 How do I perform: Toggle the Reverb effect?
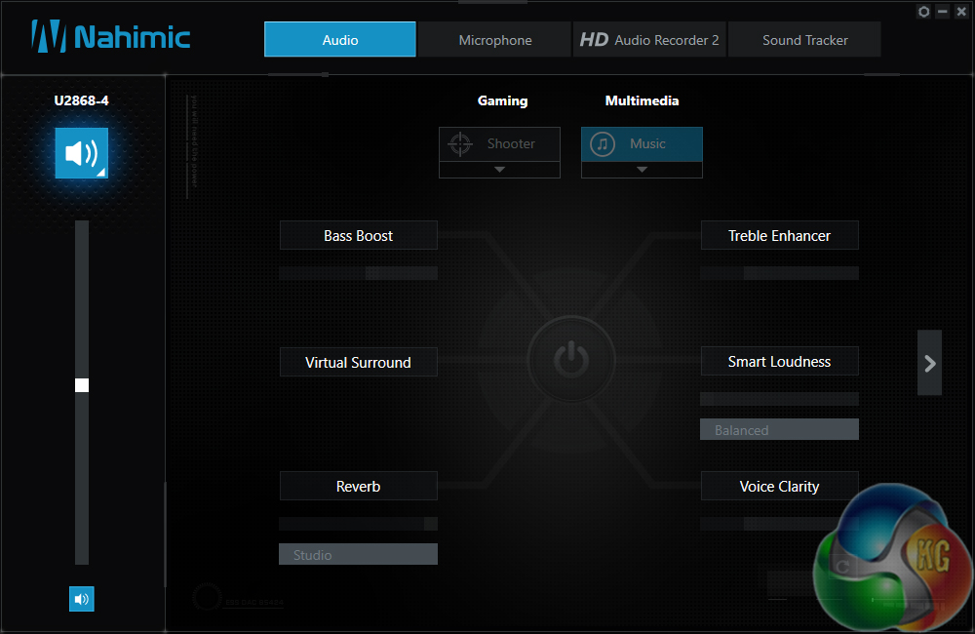click(358, 486)
